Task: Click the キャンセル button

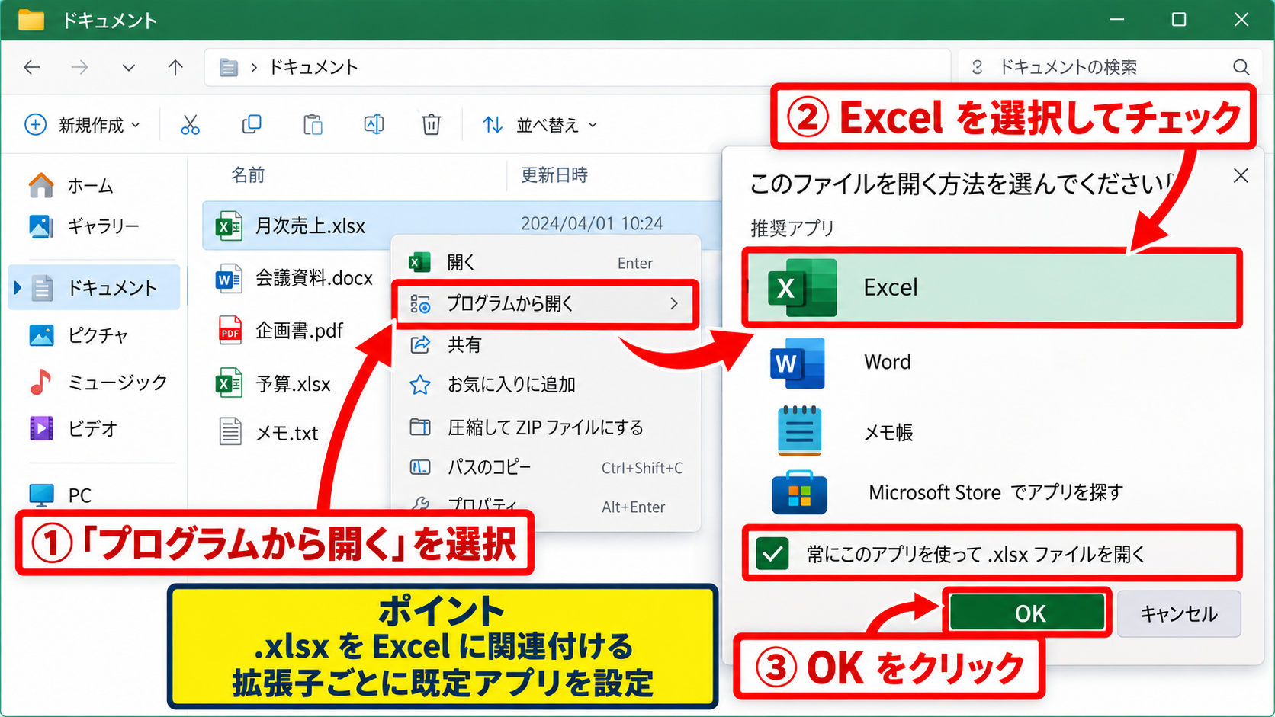Action: point(1179,613)
